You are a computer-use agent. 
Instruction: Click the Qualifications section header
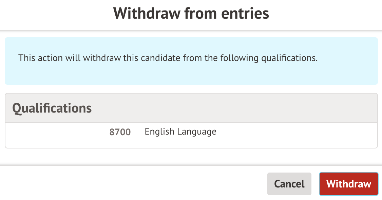coord(52,108)
